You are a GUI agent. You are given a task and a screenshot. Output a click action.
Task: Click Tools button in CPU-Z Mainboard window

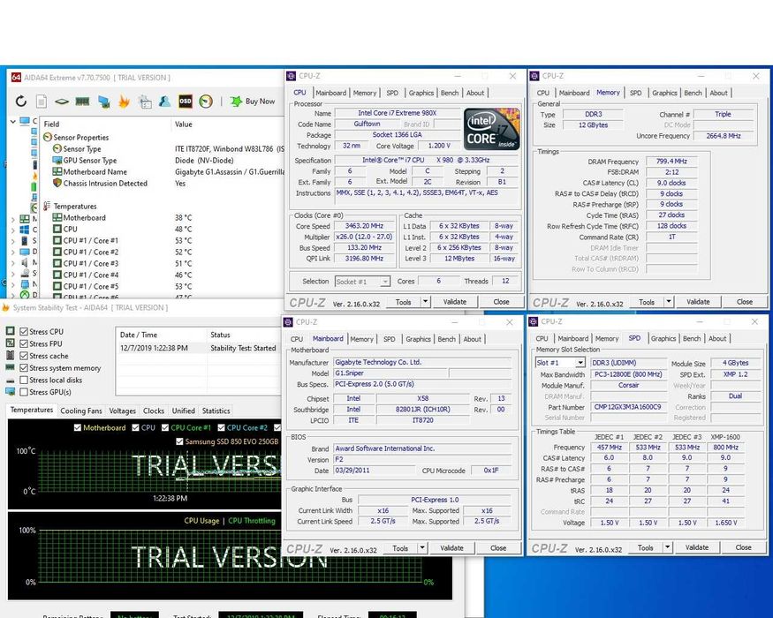[400, 548]
